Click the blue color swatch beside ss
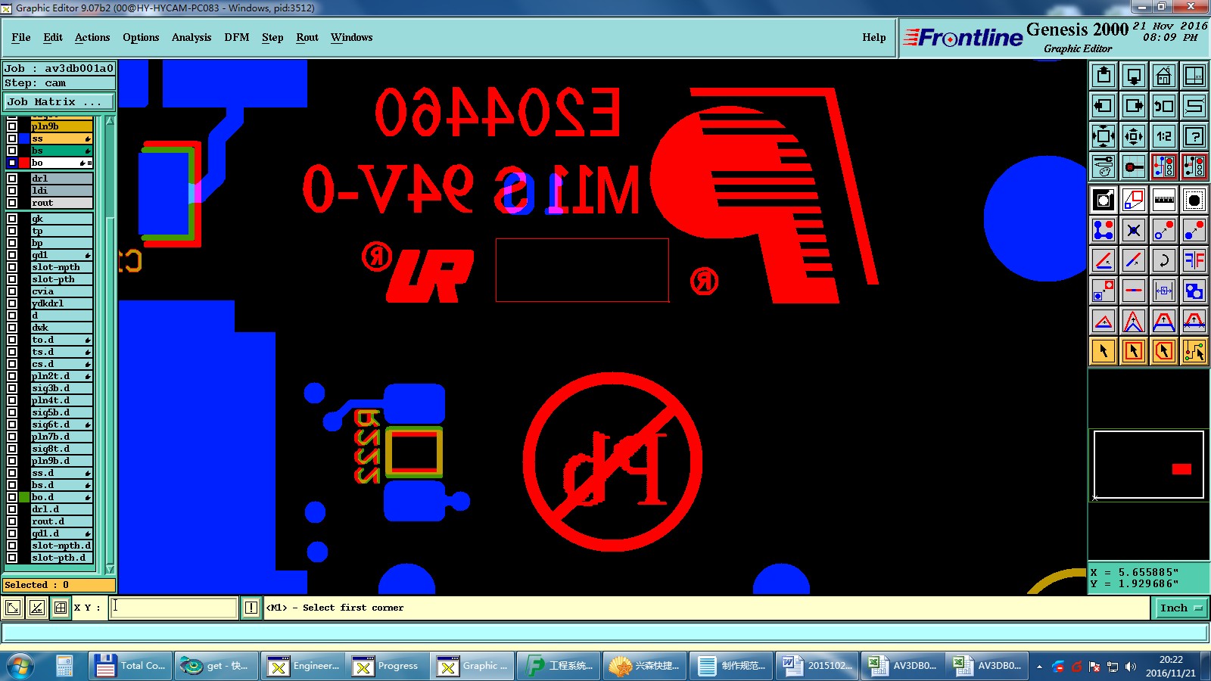Viewport: 1211px width, 681px height. pos(24,138)
